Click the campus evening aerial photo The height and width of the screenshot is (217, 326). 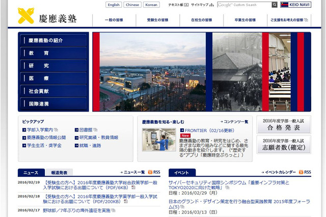click(153, 72)
